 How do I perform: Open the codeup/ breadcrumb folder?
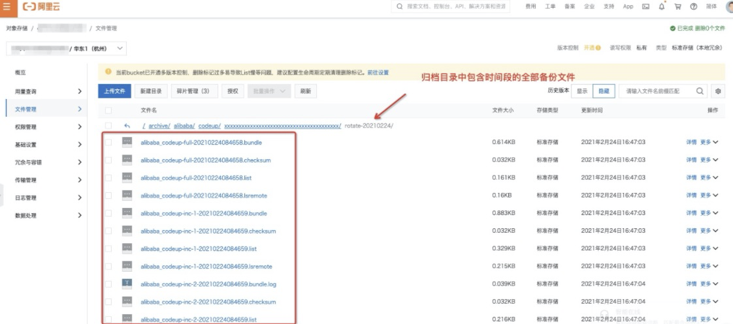click(x=210, y=126)
